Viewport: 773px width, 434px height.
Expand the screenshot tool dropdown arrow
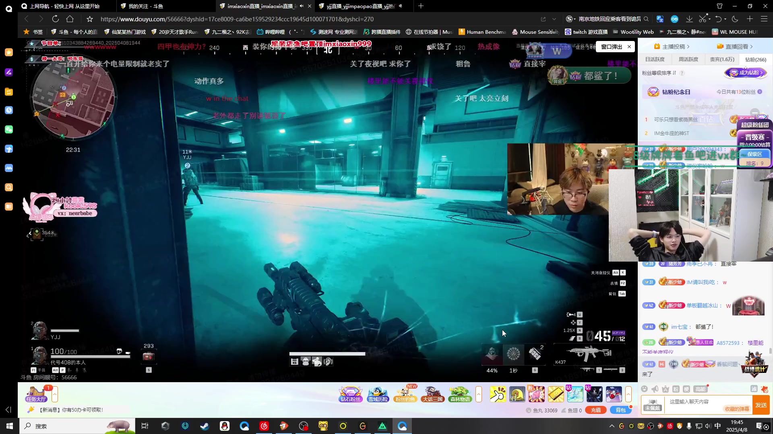[709, 19]
